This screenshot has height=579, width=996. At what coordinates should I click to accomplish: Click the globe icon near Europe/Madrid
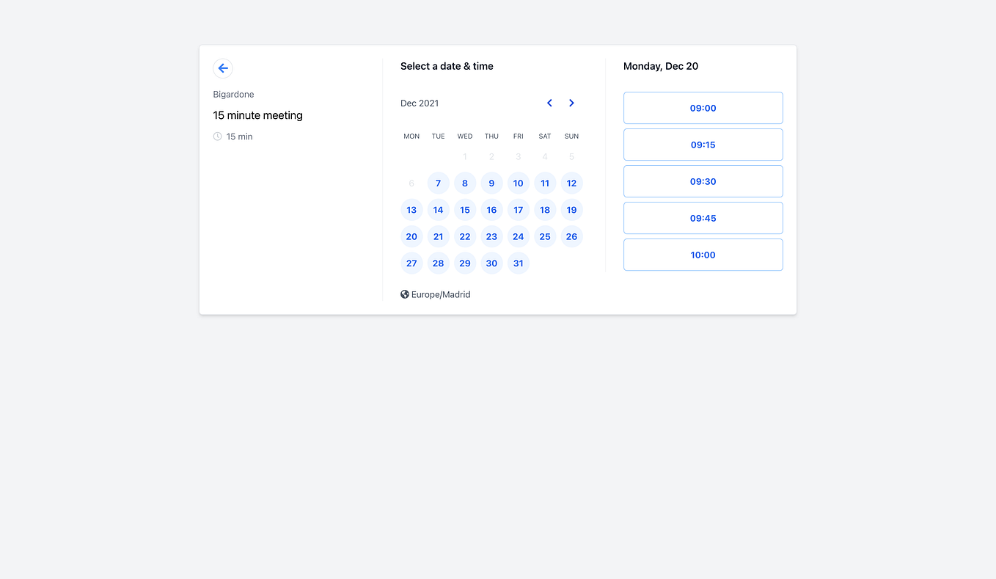pos(404,294)
